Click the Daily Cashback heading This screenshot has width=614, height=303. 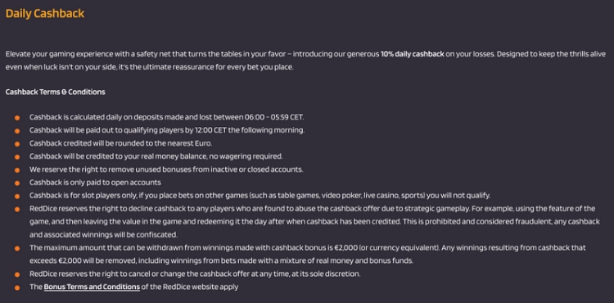click(45, 13)
